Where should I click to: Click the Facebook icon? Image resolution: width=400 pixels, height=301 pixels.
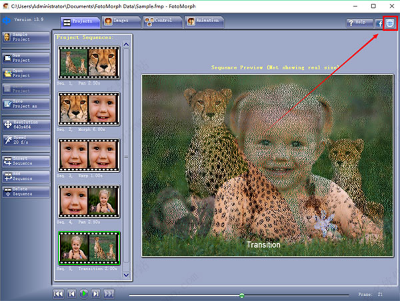pyautogui.click(x=379, y=23)
